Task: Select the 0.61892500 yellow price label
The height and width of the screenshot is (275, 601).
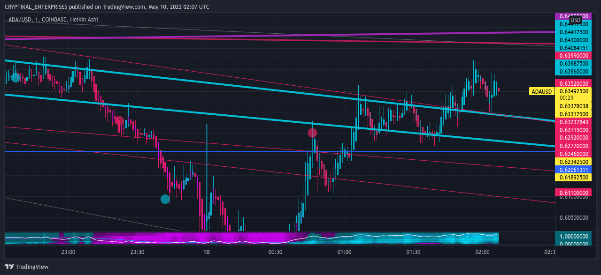Action: pos(574,178)
